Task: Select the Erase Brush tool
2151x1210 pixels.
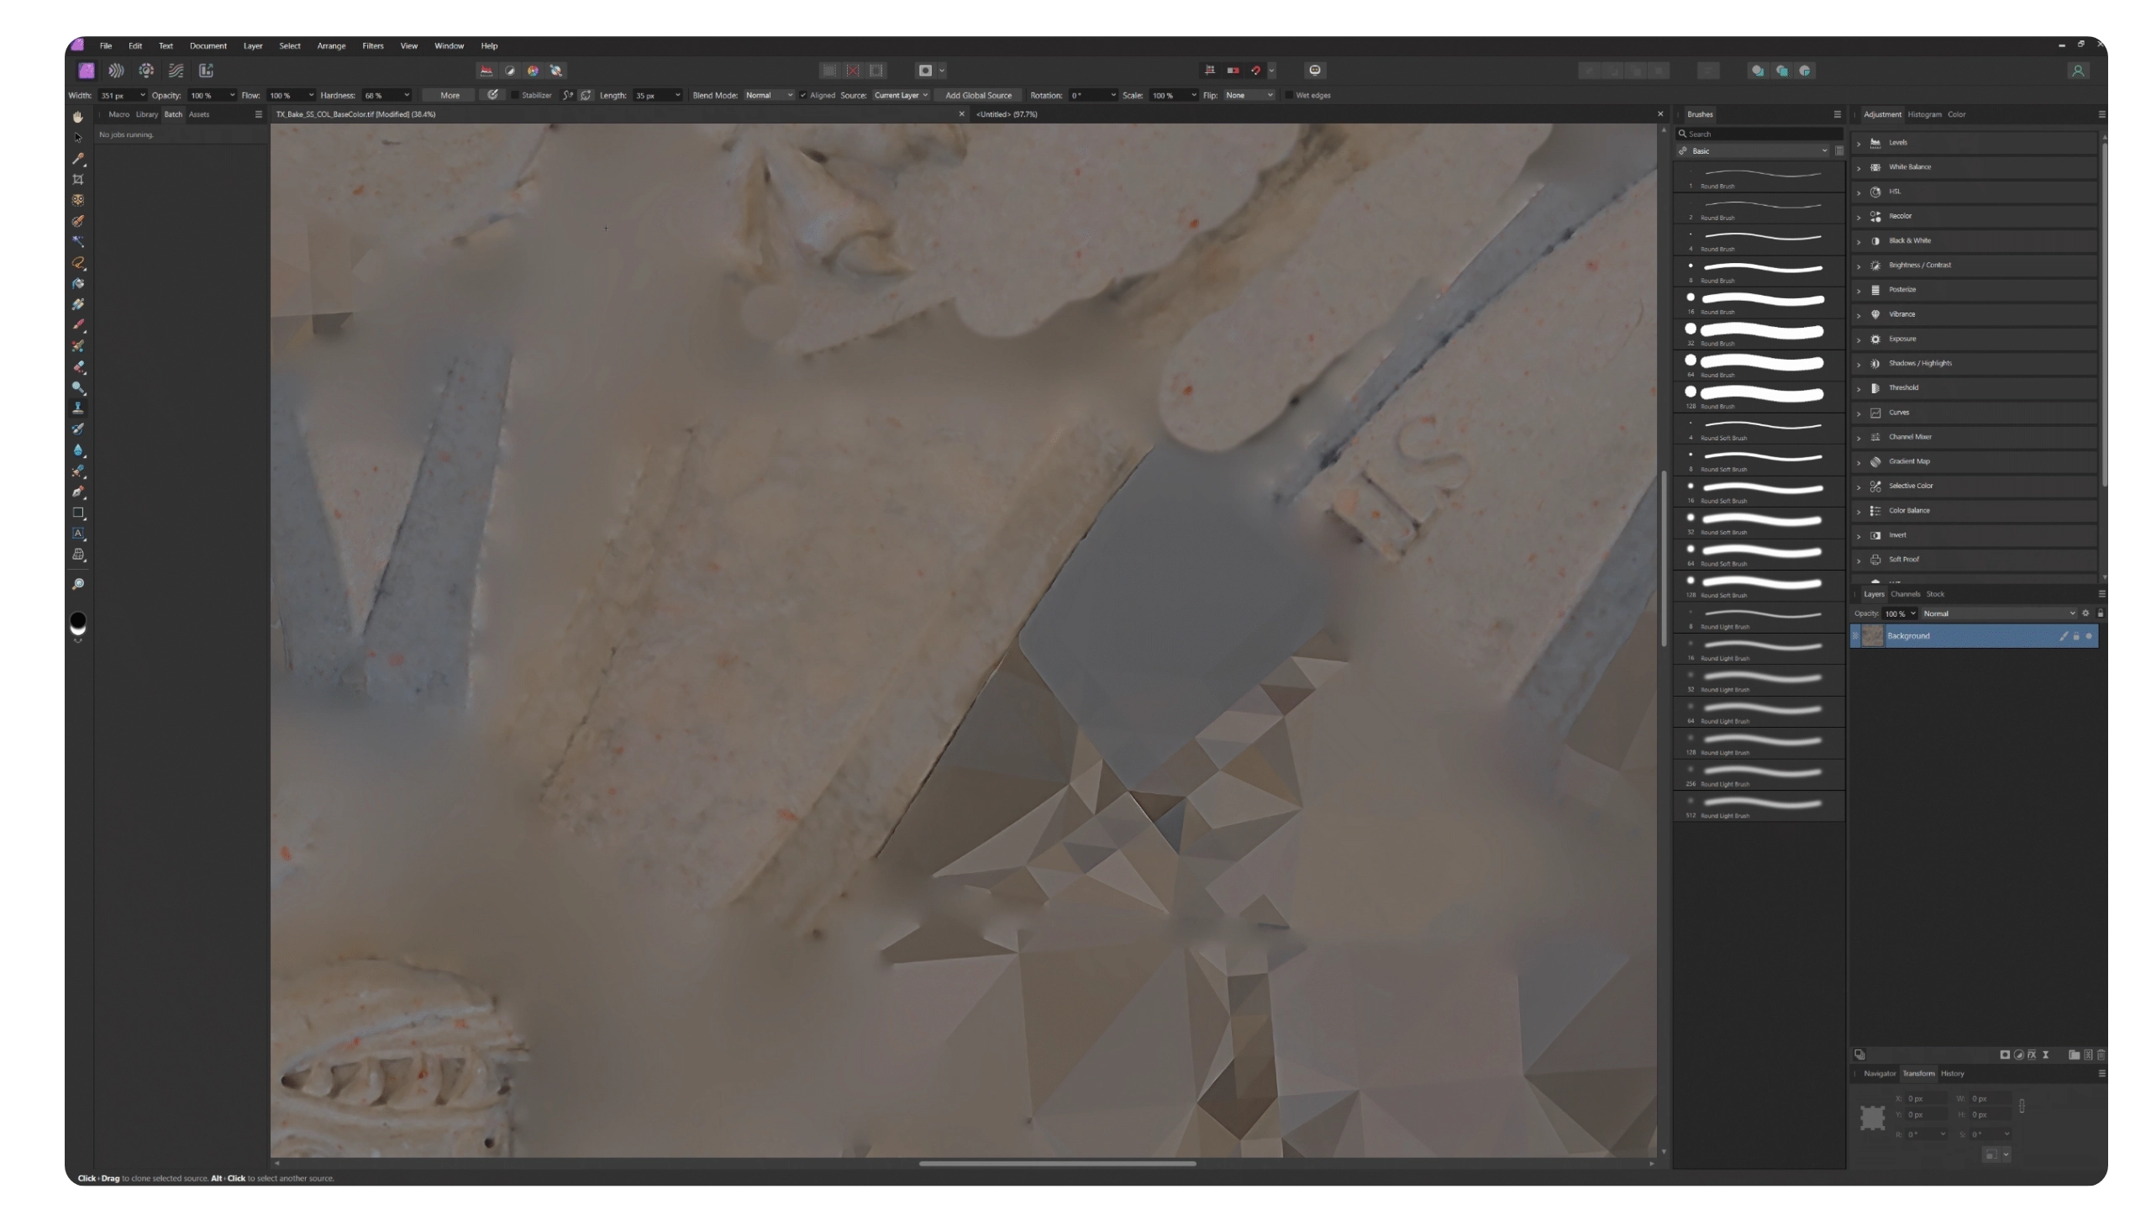Action: pos(78,367)
